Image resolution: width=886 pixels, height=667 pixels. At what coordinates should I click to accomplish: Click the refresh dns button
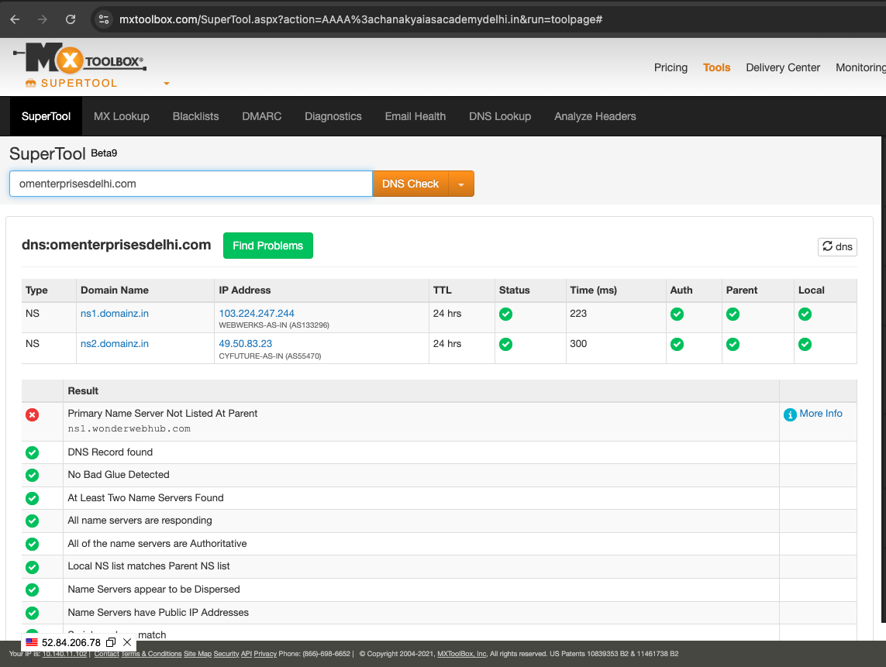[x=837, y=246]
